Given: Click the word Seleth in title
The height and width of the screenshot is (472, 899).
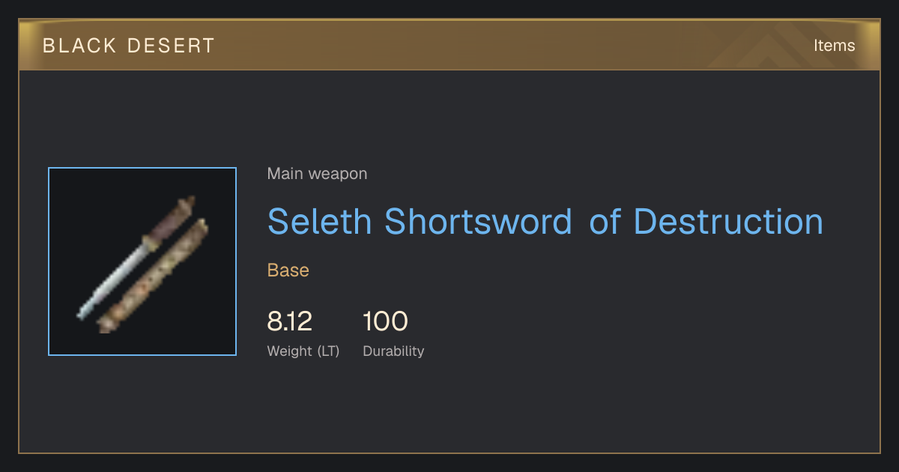Looking at the screenshot, I should coord(319,221).
